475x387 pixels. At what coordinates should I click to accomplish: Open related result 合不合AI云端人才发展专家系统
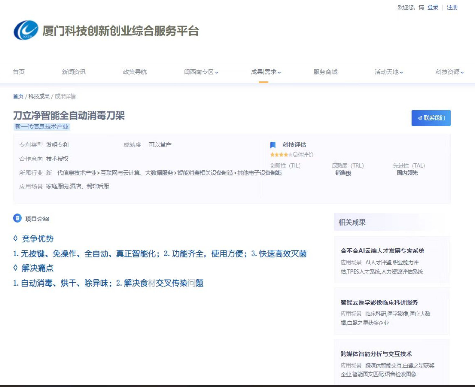382,251
